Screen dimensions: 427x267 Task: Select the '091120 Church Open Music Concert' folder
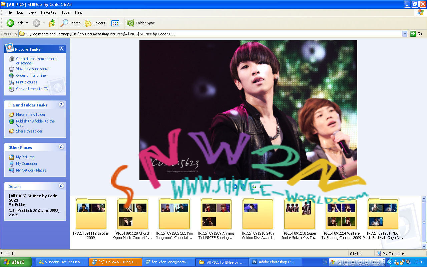pos(132,219)
